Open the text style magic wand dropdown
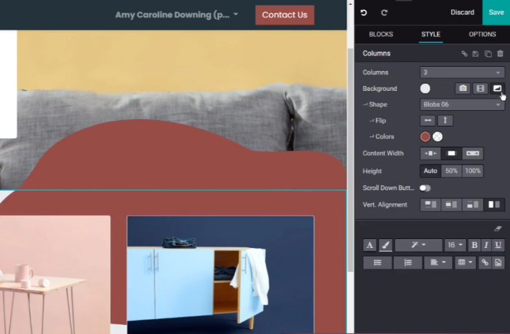510x334 pixels. [x=418, y=245]
